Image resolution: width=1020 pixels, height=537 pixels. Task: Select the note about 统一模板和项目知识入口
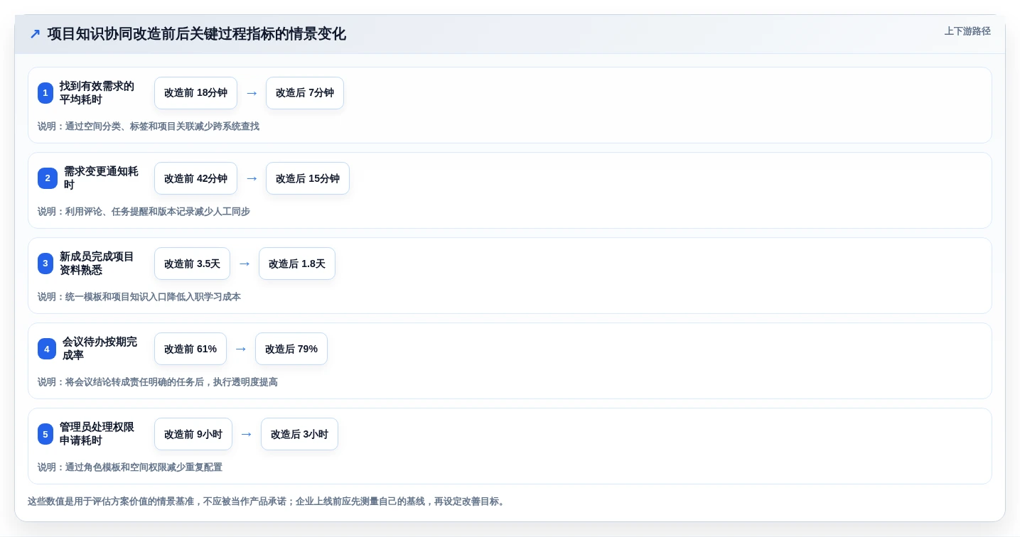click(x=139, y=297)
